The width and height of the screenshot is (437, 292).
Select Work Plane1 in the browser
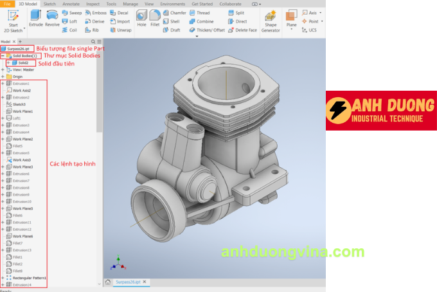pos(22,111)
